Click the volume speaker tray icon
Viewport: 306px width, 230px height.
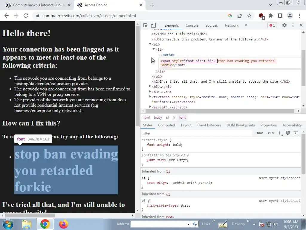pyautogui.click(x=276, y=224)
